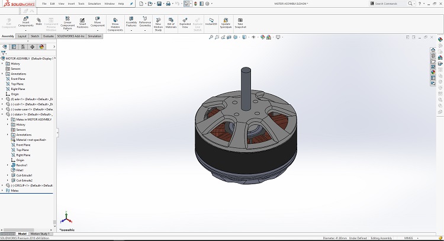The height and width of the screenshot is (241, 444).
Task: Open Reference Geometry tool
Action: pyautogui.click(x=145, y=22)
